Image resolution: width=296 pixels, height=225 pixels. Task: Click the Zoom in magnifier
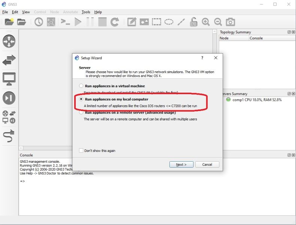click(206, 22)
